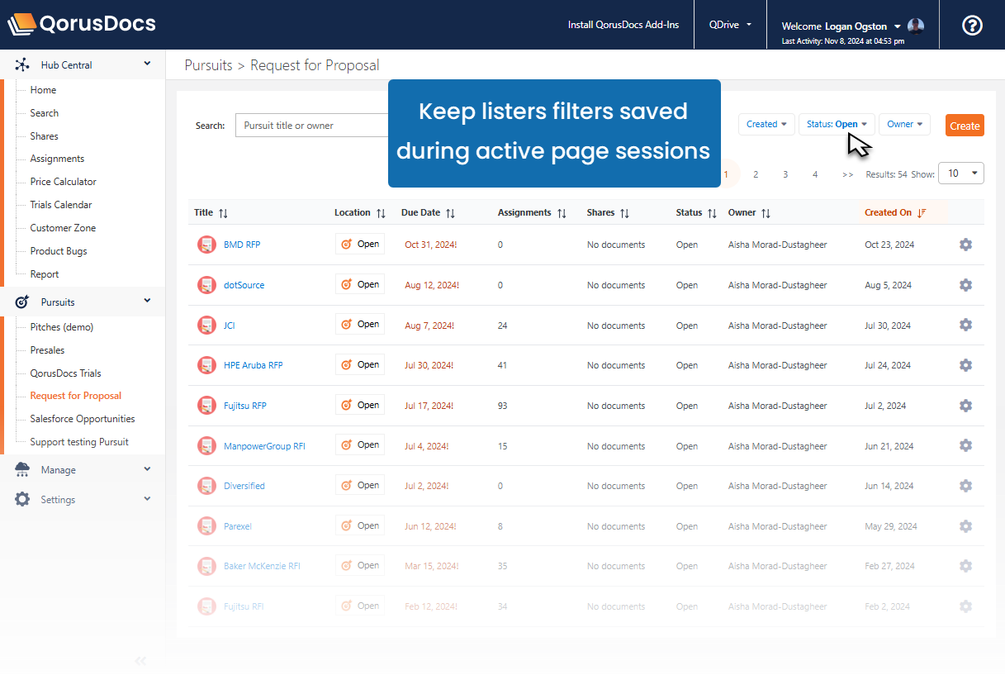
Task: Click the Hub Central network icon
Action: pos(22,64)
